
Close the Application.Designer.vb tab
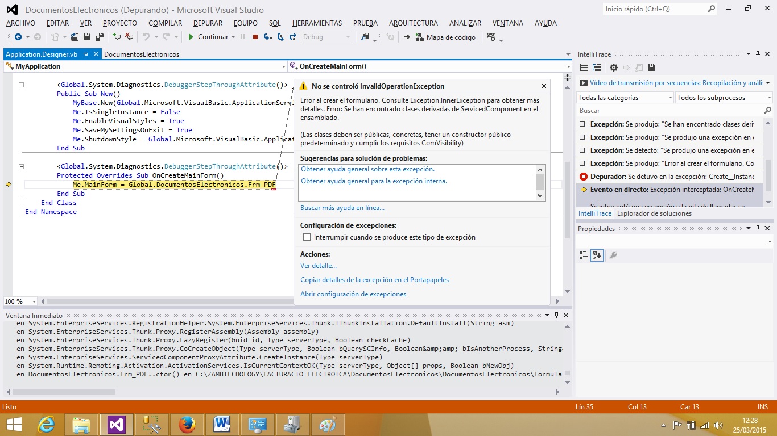click(x=95, y=54)
